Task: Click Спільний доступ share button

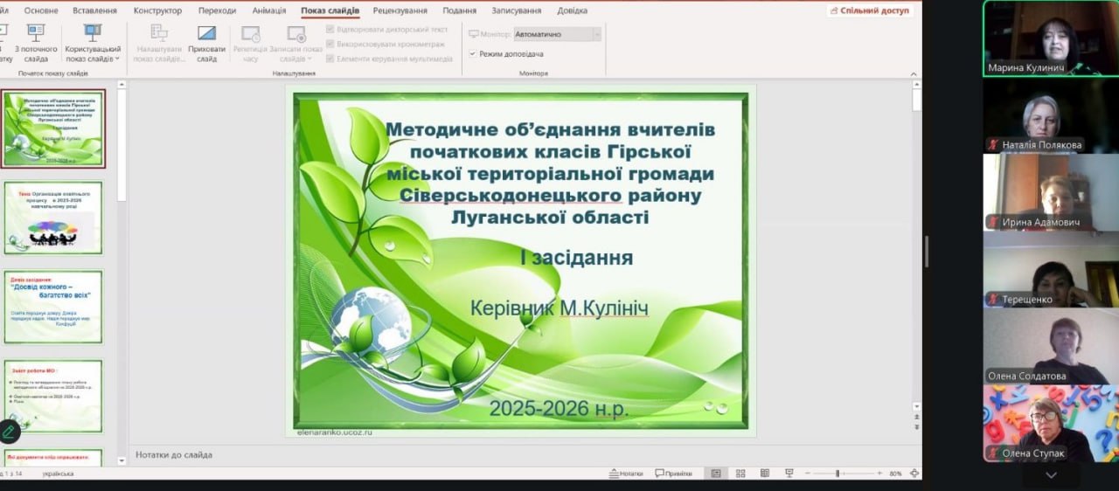Action: 870,10
